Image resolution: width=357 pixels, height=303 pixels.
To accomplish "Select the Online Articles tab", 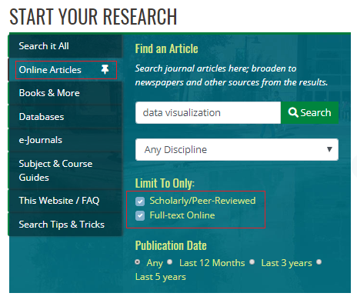I will click(x=65, y=70).
